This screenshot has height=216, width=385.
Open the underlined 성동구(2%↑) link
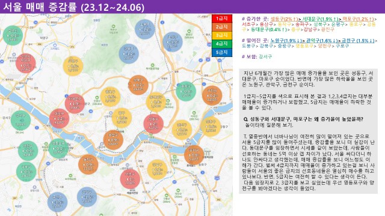tap(285, 19)
